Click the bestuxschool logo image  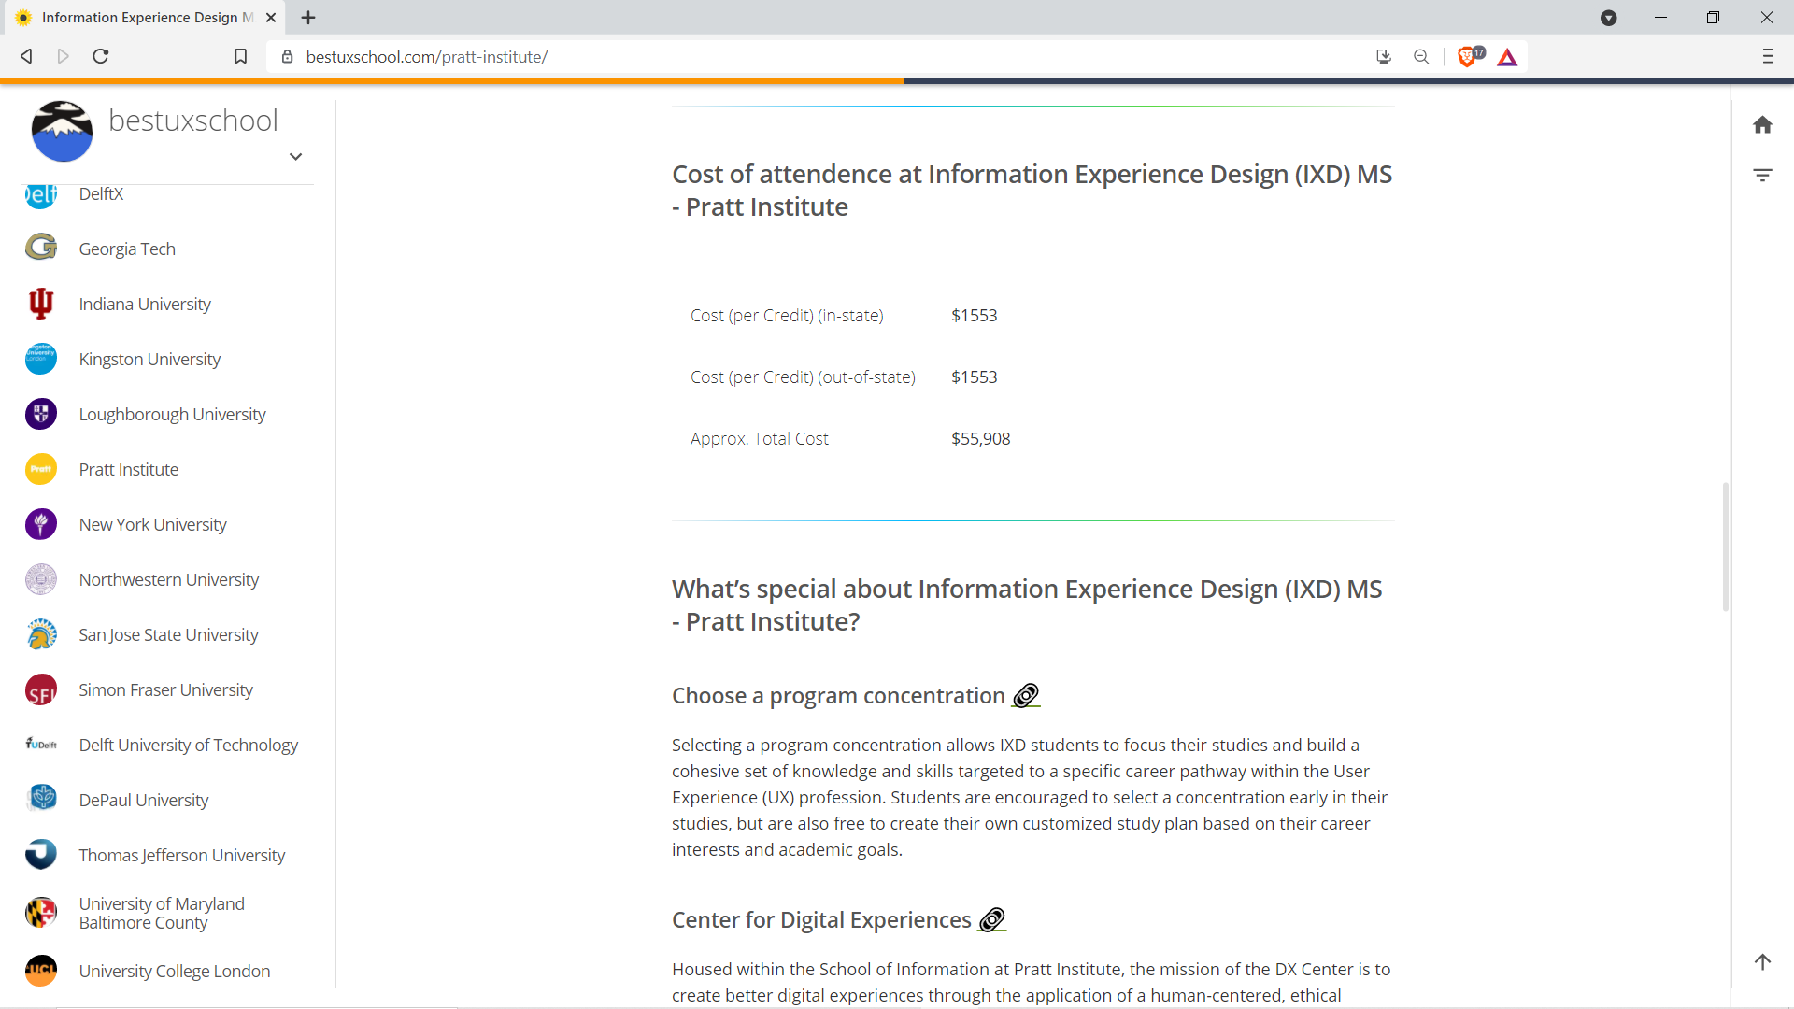62,131
